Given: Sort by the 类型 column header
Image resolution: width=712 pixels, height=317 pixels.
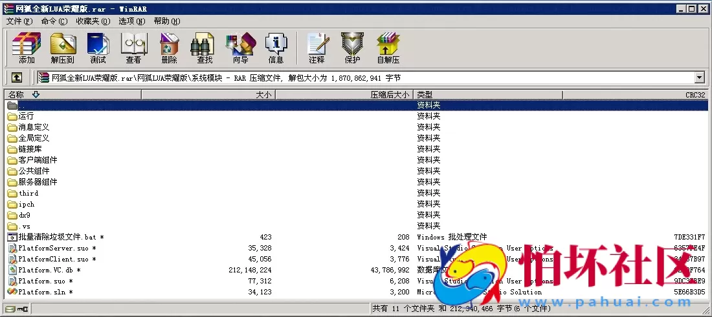Looking at the screenshot, I should (488, 95).
